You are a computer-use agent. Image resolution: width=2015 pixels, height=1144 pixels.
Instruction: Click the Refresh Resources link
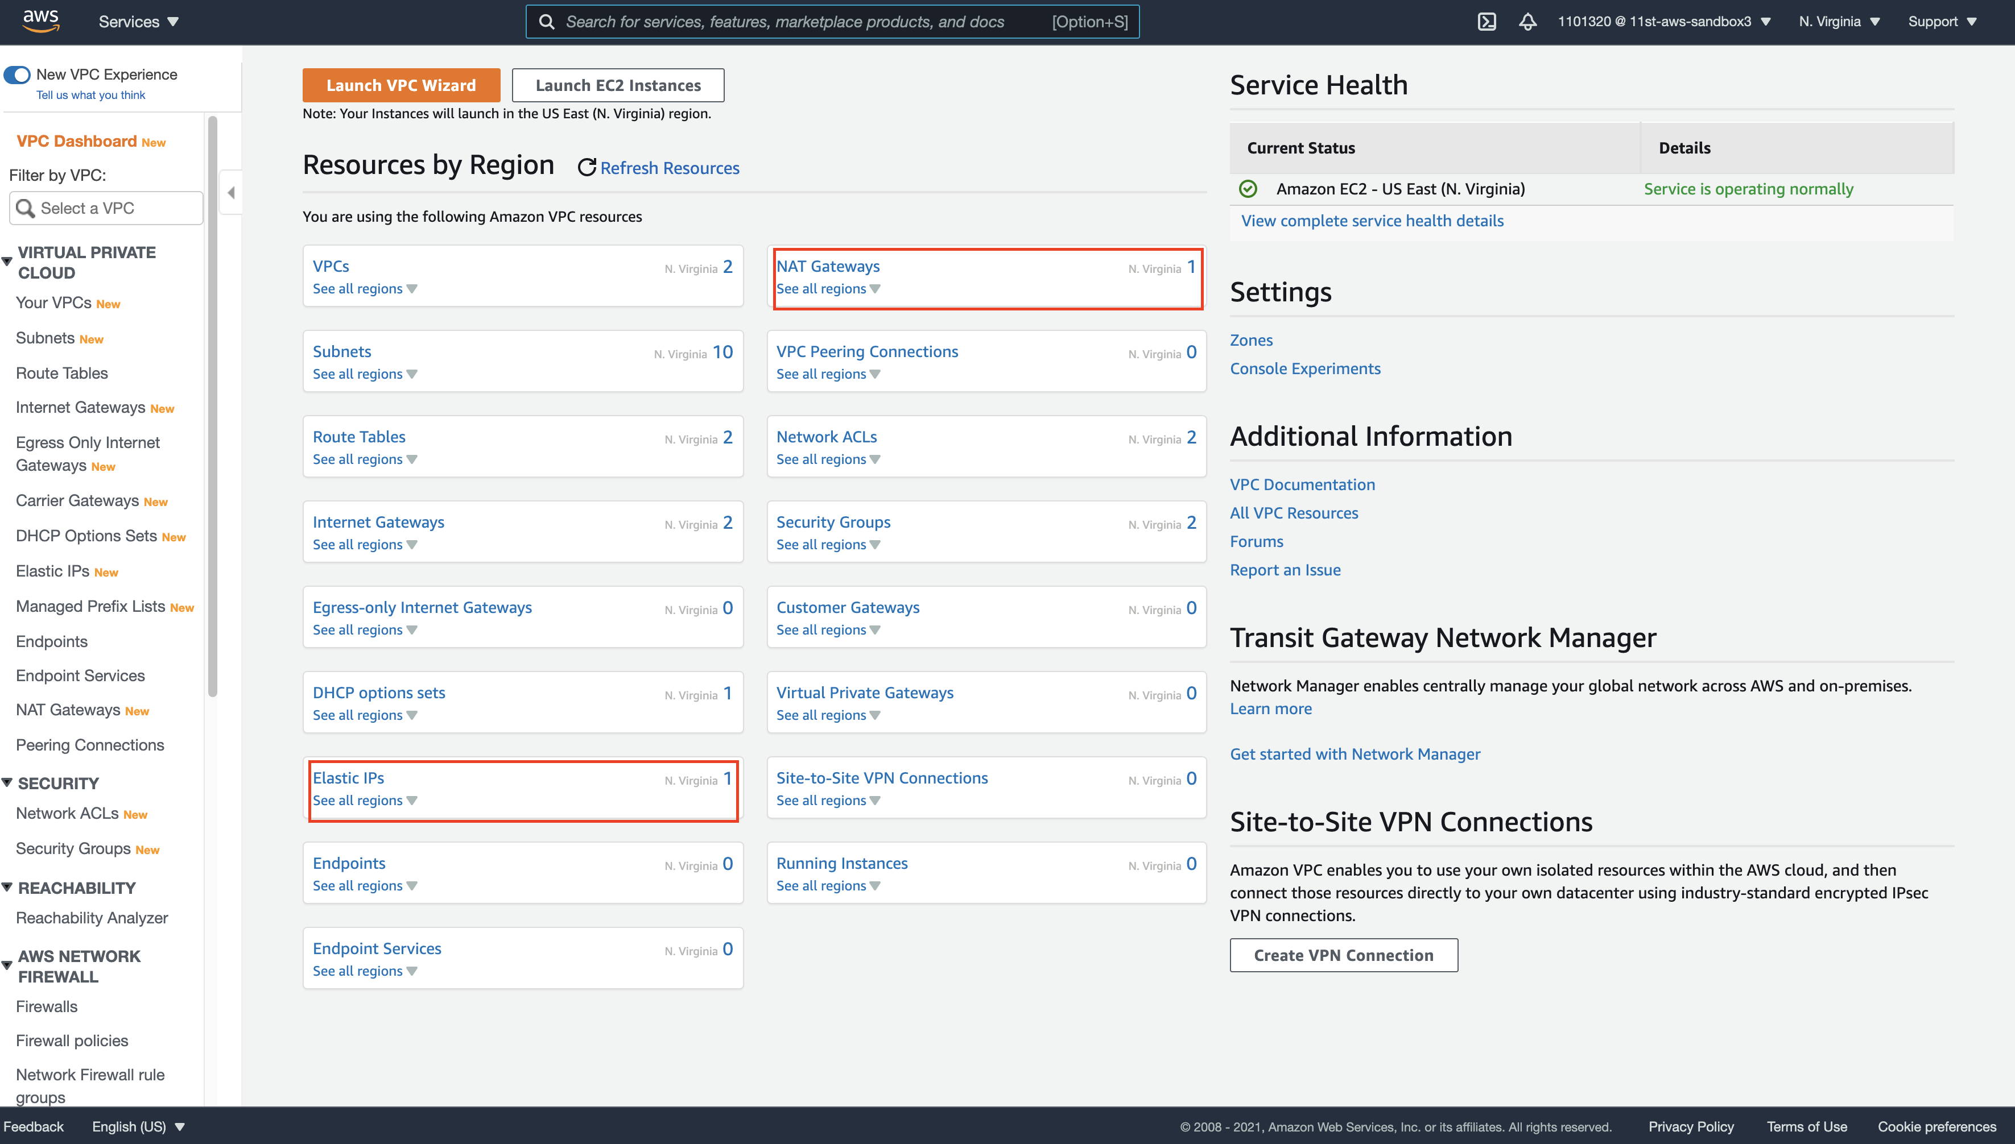click(670, 168)
